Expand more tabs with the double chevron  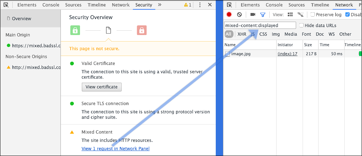159,5
